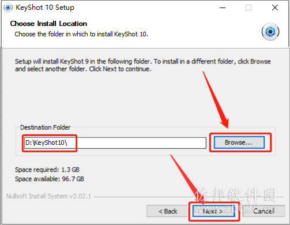Click the "Choose Install Location" heading
This screenshot has width=290, height=225.
click(48, 24)
